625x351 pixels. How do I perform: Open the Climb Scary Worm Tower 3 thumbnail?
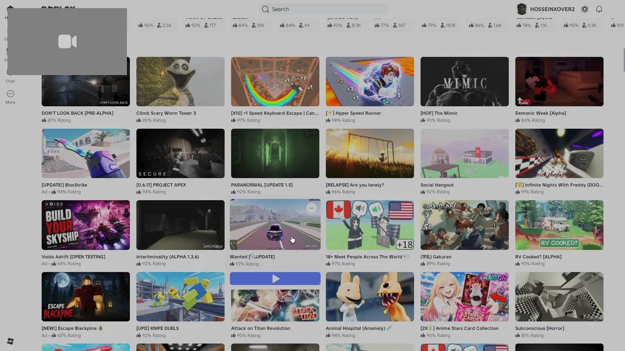click(180, 81)
